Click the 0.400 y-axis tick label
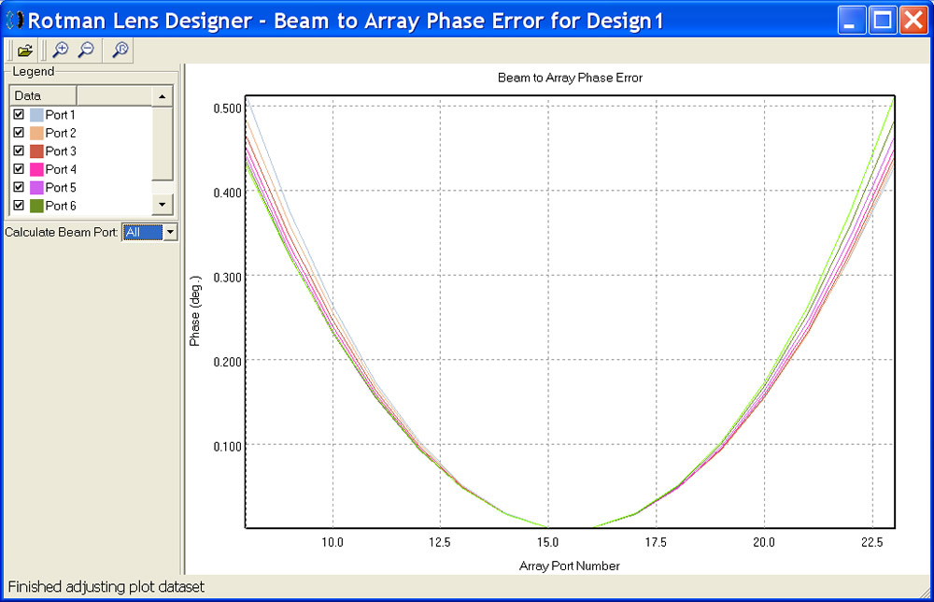Viewport: 934px width, 602px height. [x=228, y=193]
